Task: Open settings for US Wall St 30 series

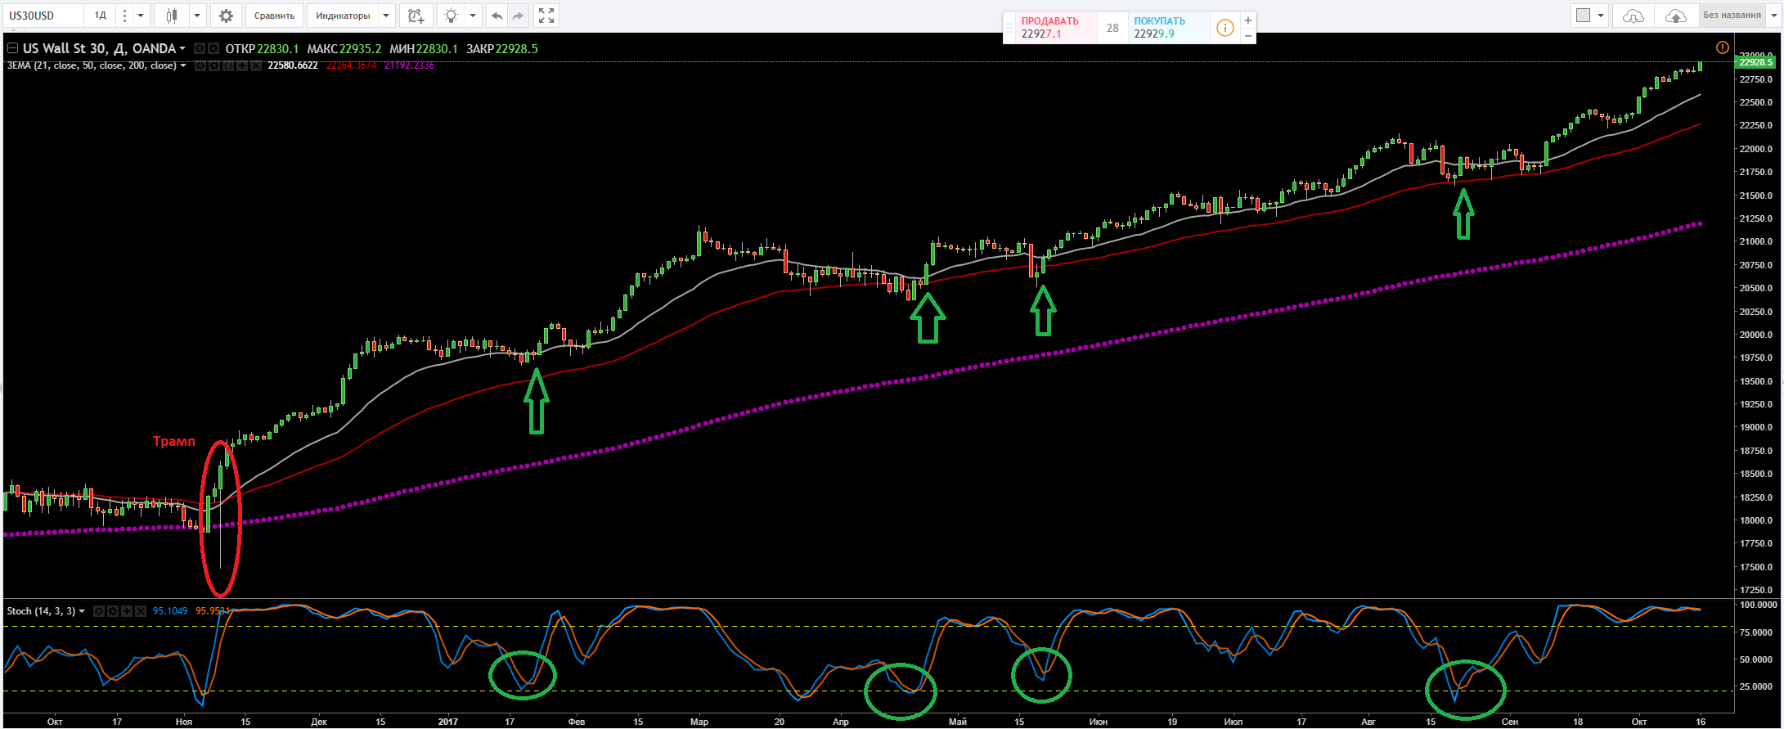Action: click(213, 48)
